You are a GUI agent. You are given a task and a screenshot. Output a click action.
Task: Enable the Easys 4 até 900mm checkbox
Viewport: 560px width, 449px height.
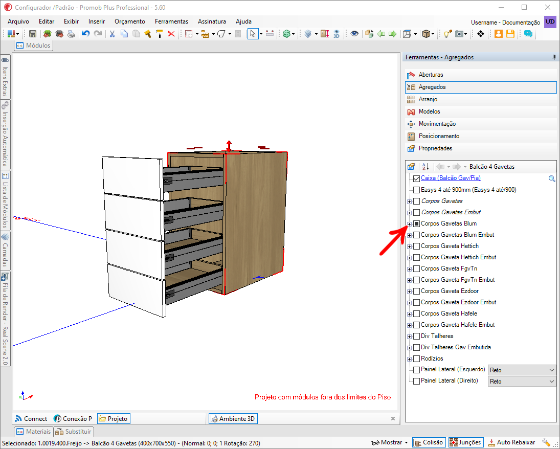tap(416, 190)
